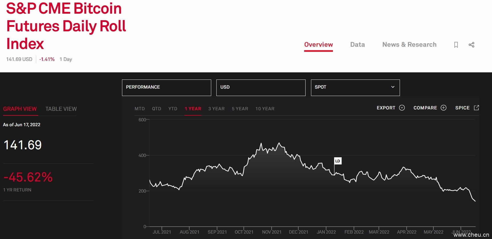Click the Compare plus icon
Viewport: 492px width, 239px height.
pyautogui.click(x=444, y=108)
